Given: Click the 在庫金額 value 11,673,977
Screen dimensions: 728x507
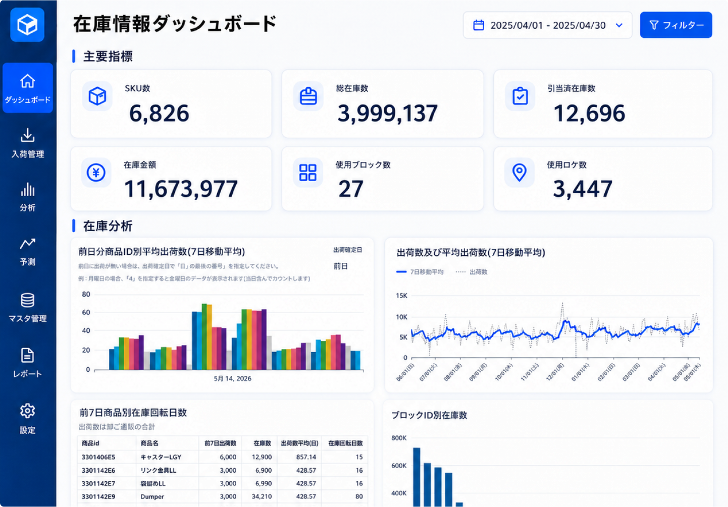Looking at the screenshot, I should click(x=181, y=189).
